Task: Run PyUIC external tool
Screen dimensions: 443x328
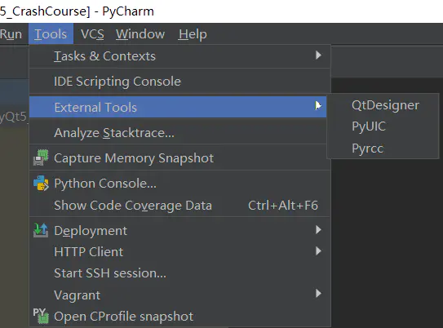Action: tap(369, 126)
